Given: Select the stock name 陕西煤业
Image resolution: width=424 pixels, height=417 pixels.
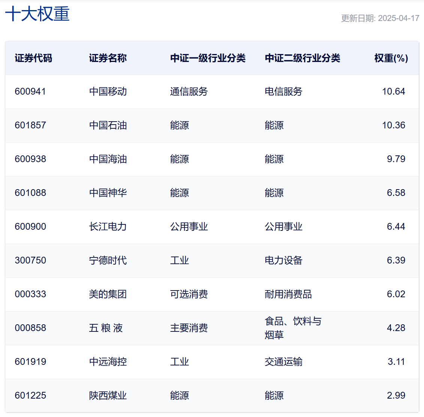Looking at the screenshot, I should pos(108,396).
